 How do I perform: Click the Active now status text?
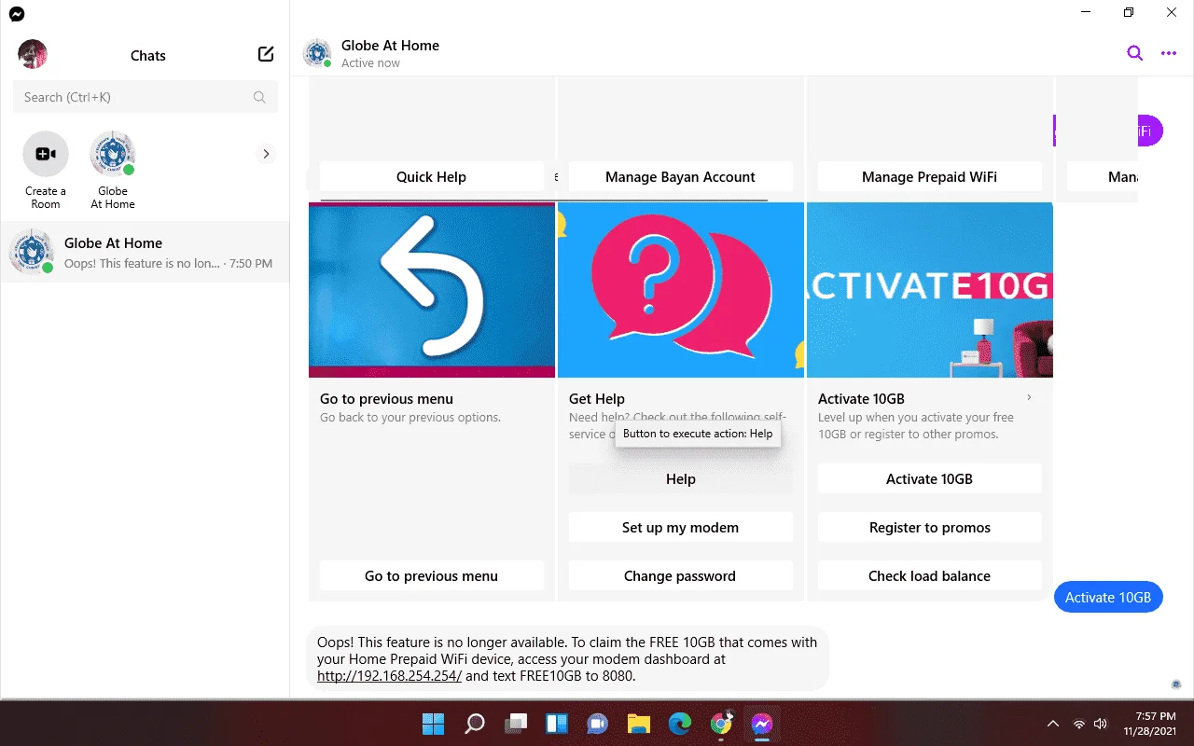pos(370,63)
